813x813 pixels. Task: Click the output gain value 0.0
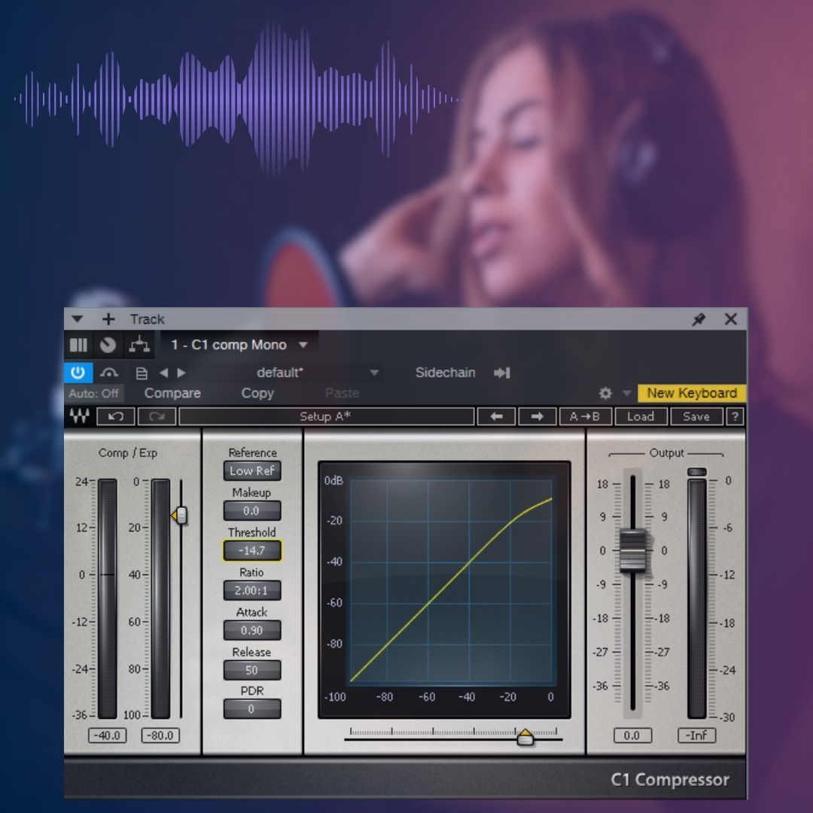pos(632,735)
